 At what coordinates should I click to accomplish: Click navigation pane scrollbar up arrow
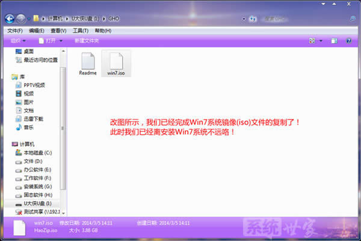coord(63,51)
